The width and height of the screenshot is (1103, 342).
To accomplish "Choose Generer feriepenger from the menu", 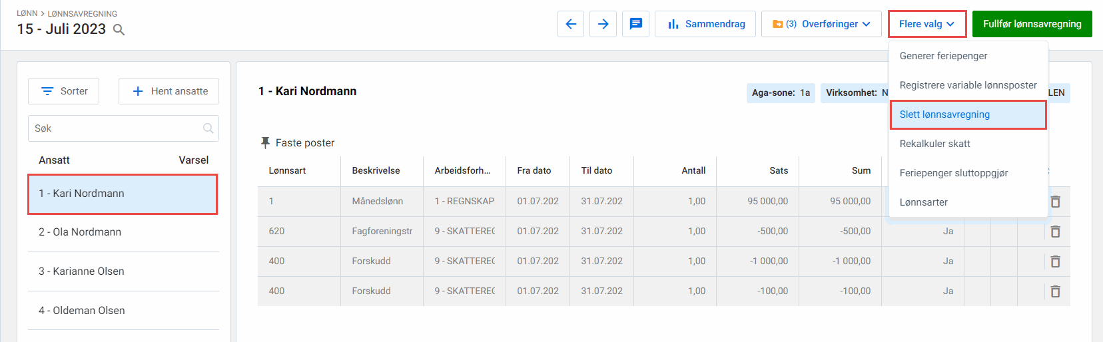I will coord(943,56).
